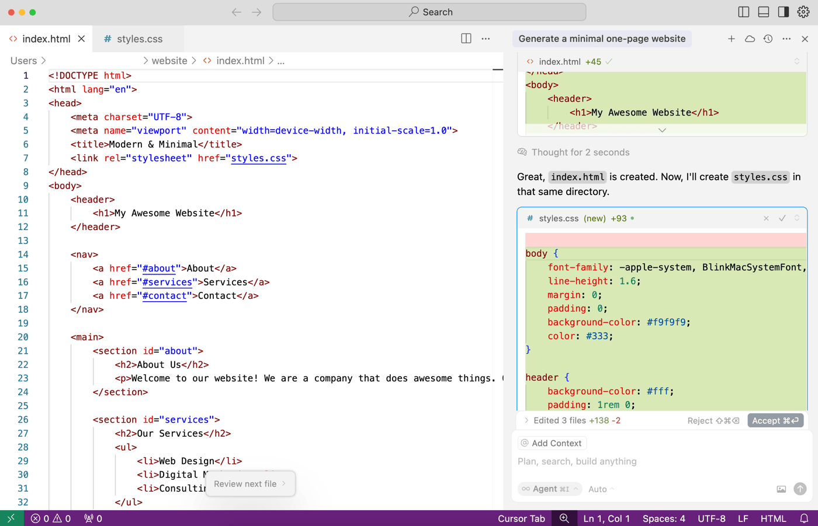
Task: Open the ports forwarded status item
Action: click(93, 518)
